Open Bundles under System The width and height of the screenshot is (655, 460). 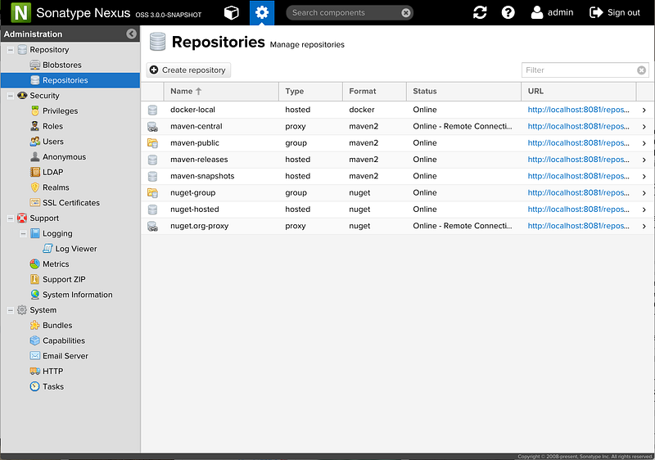point(57,325)
